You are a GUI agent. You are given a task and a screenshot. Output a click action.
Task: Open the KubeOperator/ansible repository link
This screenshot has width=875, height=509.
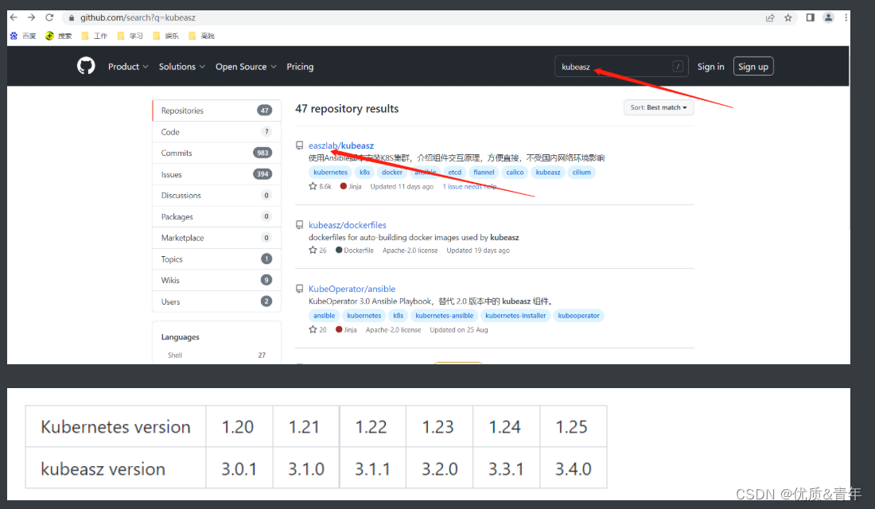(x=352, y=289)
